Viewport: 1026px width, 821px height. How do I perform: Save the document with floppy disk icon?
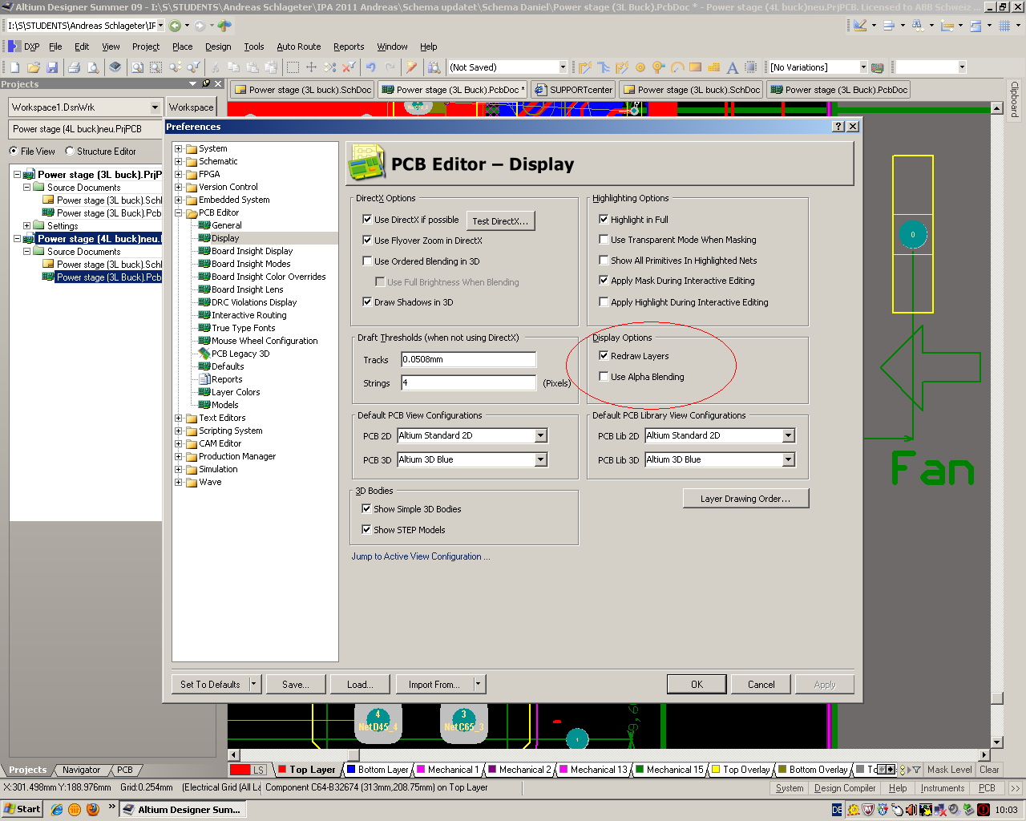[52, 67]
